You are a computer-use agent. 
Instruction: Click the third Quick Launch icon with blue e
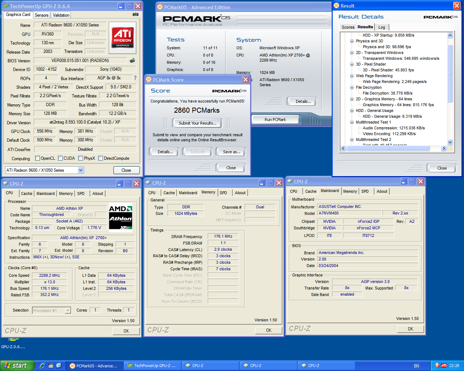(x=59, y=366)
